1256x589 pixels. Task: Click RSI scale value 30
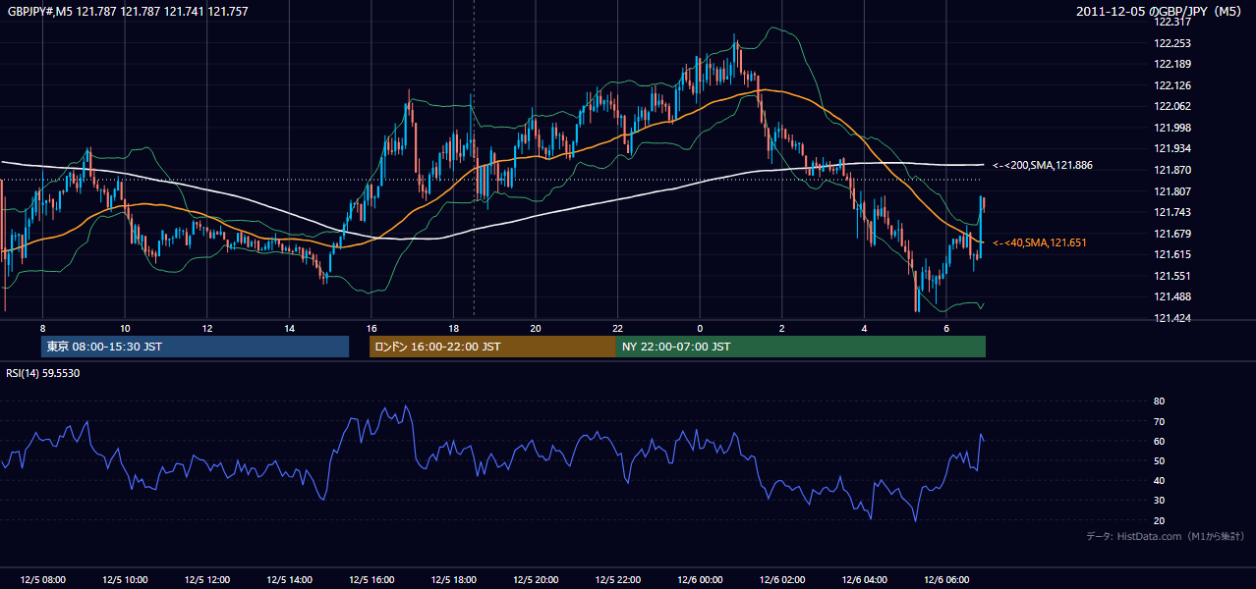click(x=1159, y=502)
